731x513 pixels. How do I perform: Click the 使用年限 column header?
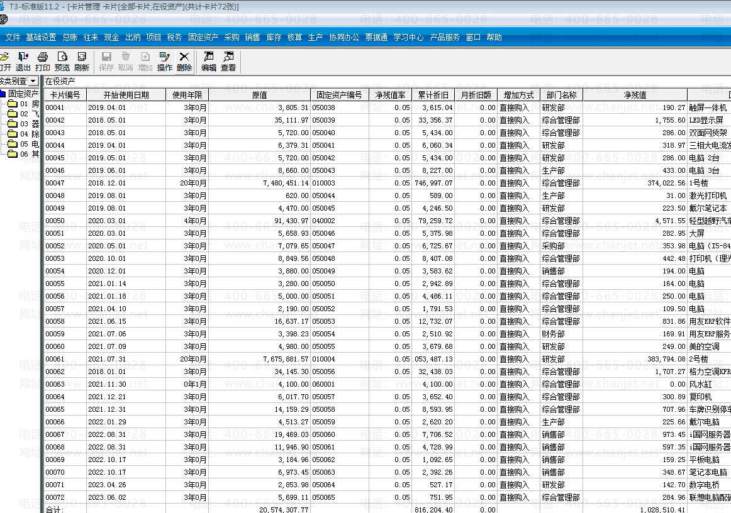pyautogui.click(x=187, y=95)
